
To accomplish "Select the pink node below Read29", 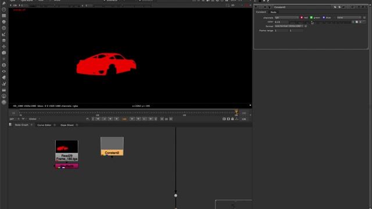I will 67,166.
